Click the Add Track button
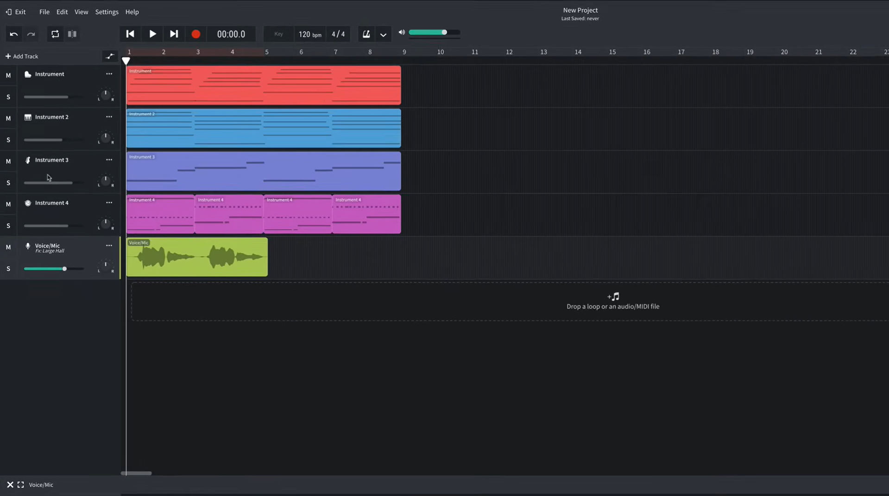889x496 pixels. click(22, 56)
